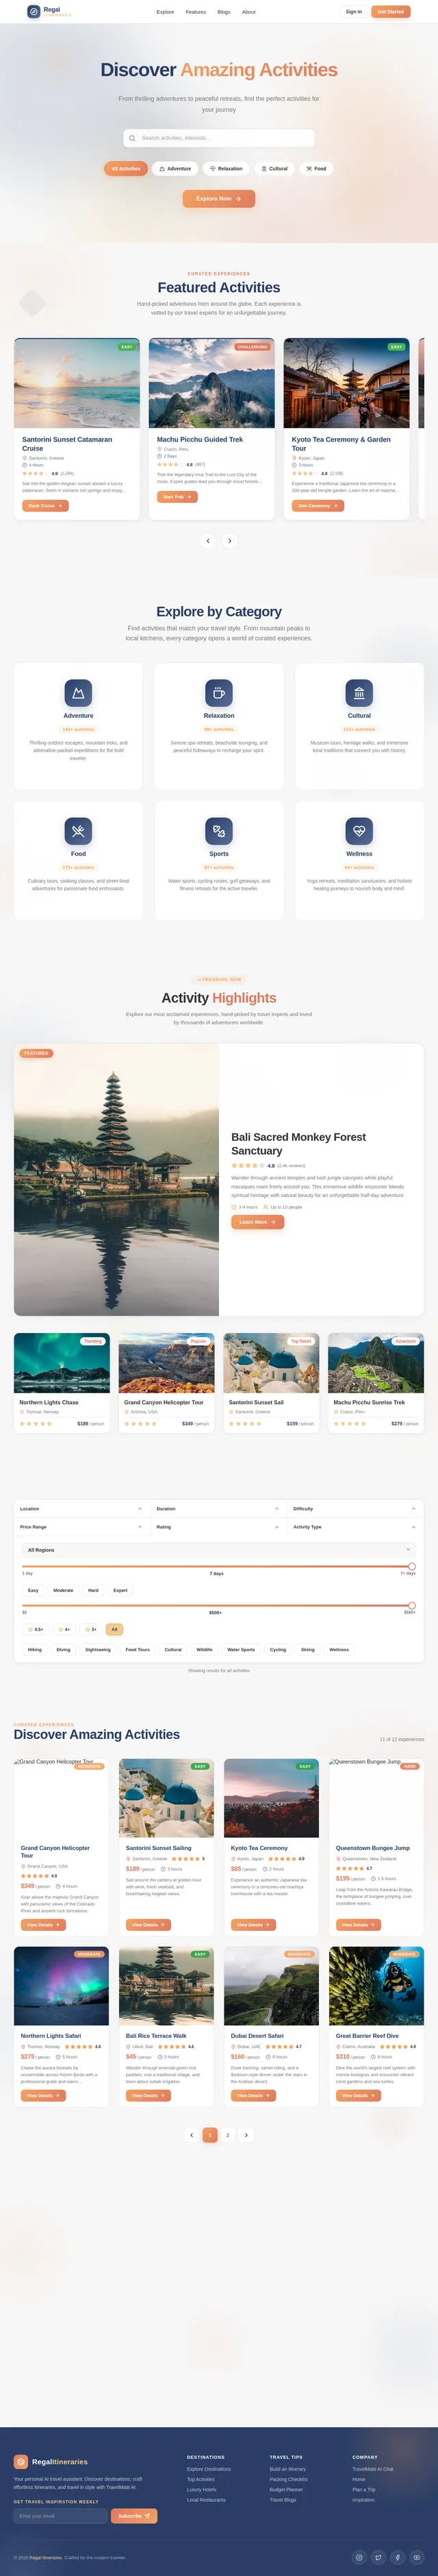
Task: Click Learn More for Bali Monkey Forest
Action: pyautogui.click(x=257, y=1222)
